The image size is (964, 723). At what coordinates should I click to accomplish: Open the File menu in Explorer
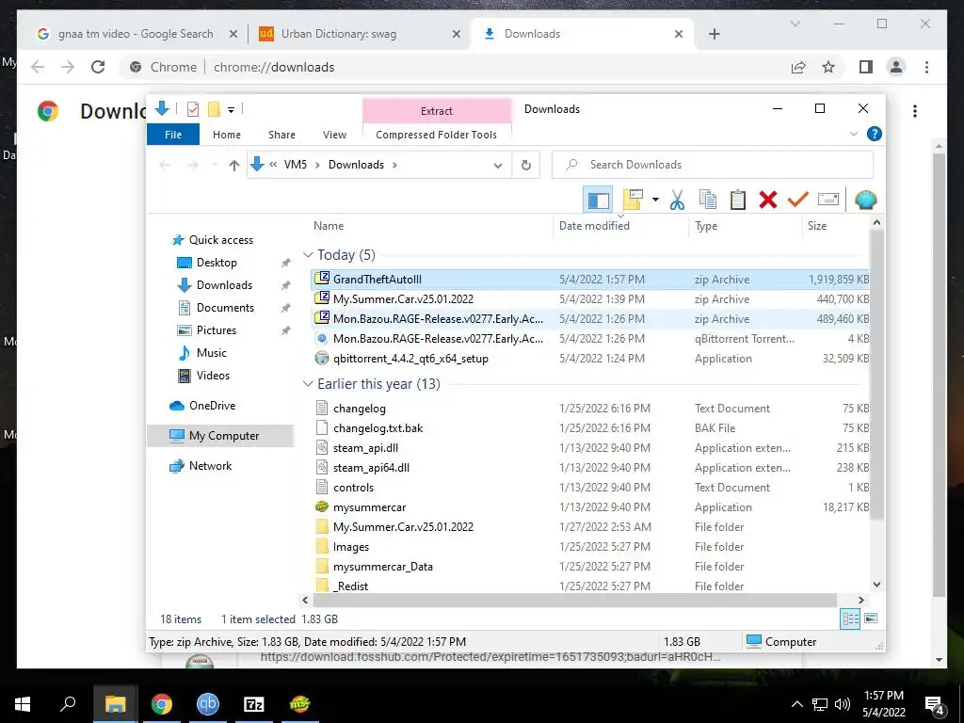(x=173, y=135)
